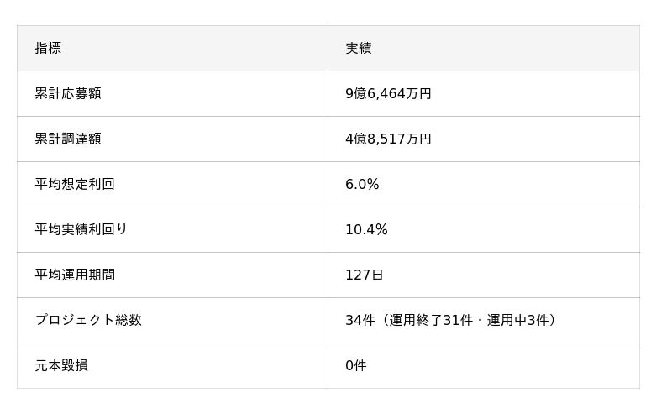This screenshot has width=672, height=414.
Task: Click the 6.0% value
Action: click(x=362, y=184)
